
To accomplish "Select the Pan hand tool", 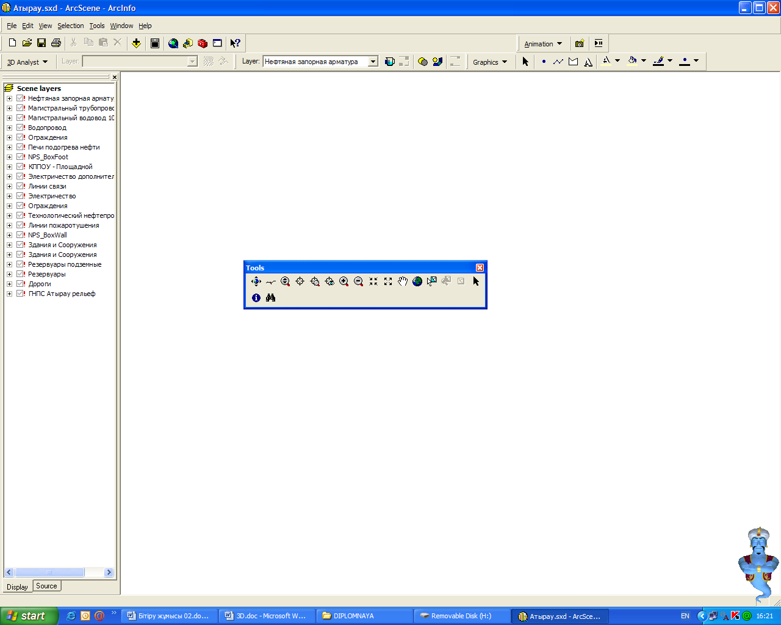I will (403, 281).
